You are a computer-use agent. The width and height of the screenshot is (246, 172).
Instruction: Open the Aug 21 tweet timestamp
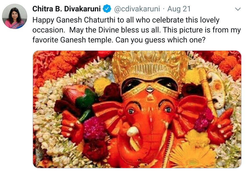179,9
